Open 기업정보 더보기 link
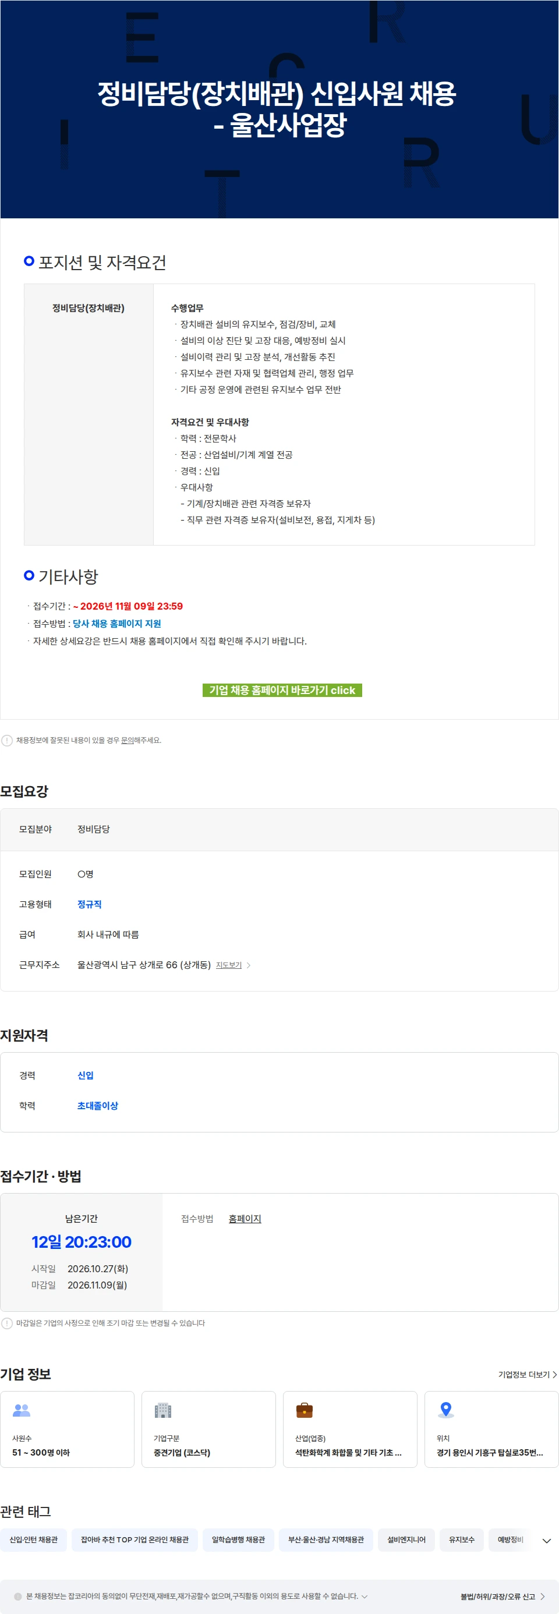The height and width of the screenshot is (1614, 559). point(528,1374)
